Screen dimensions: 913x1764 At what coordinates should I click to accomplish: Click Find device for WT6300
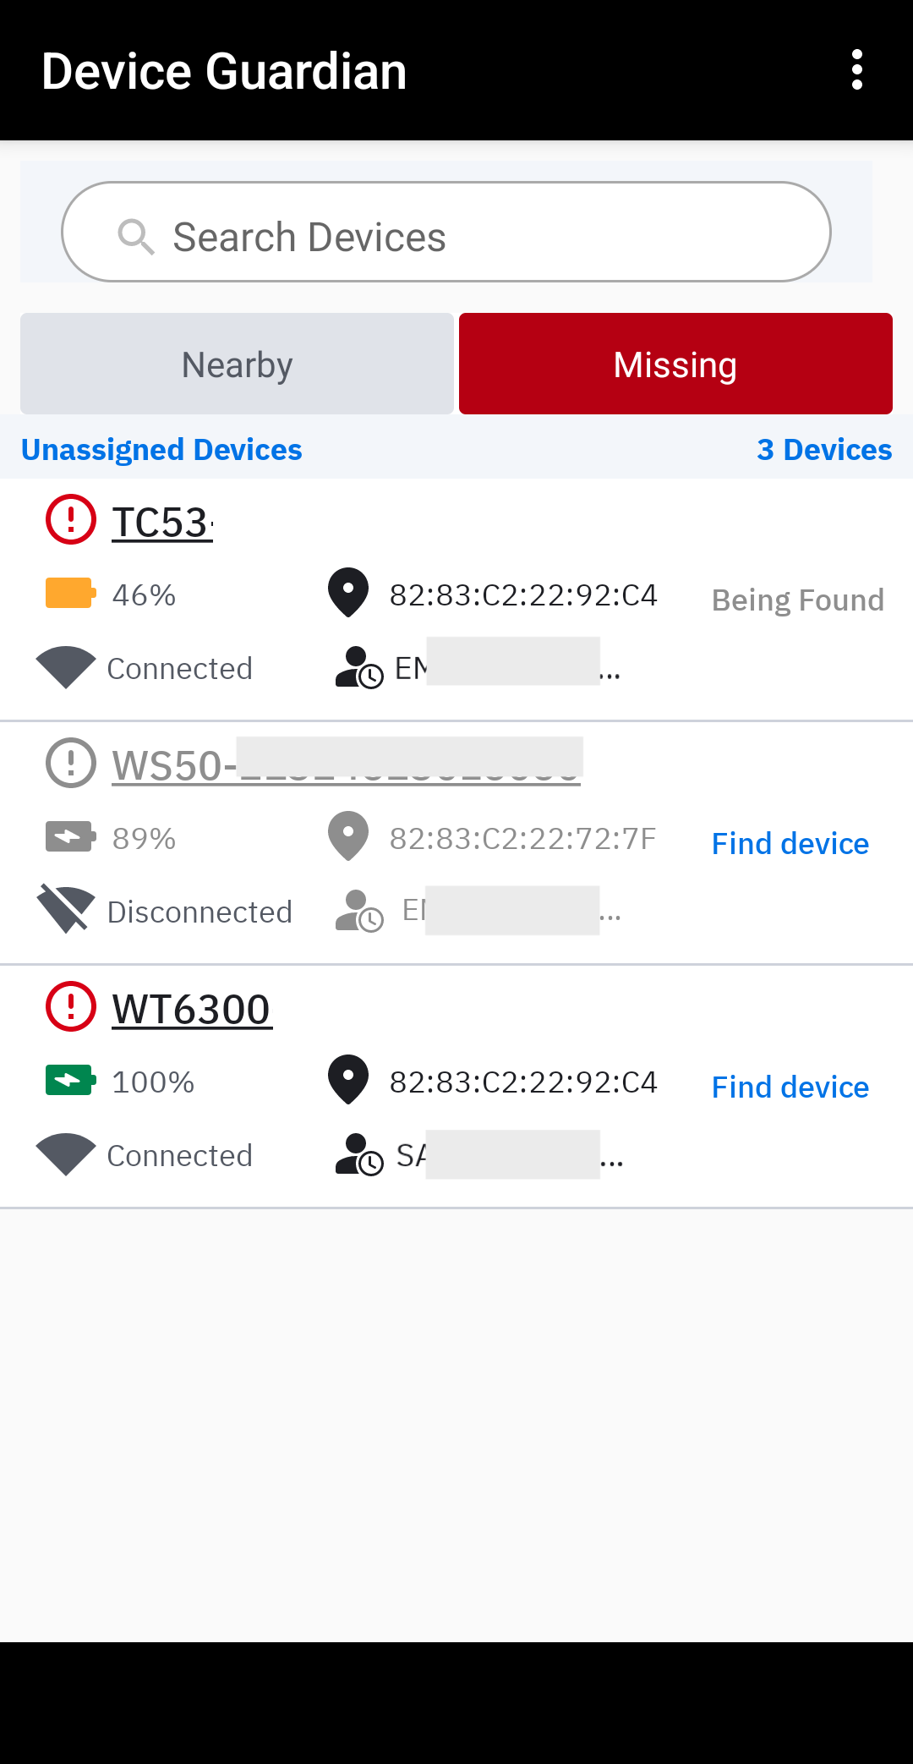pyautogui.click(x=790, y=1087)
